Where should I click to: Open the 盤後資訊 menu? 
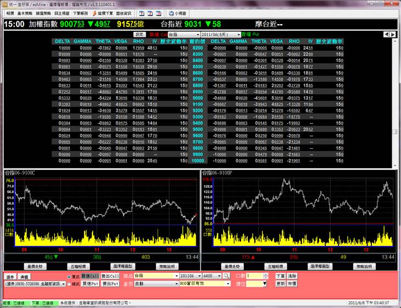coord(122,12)
